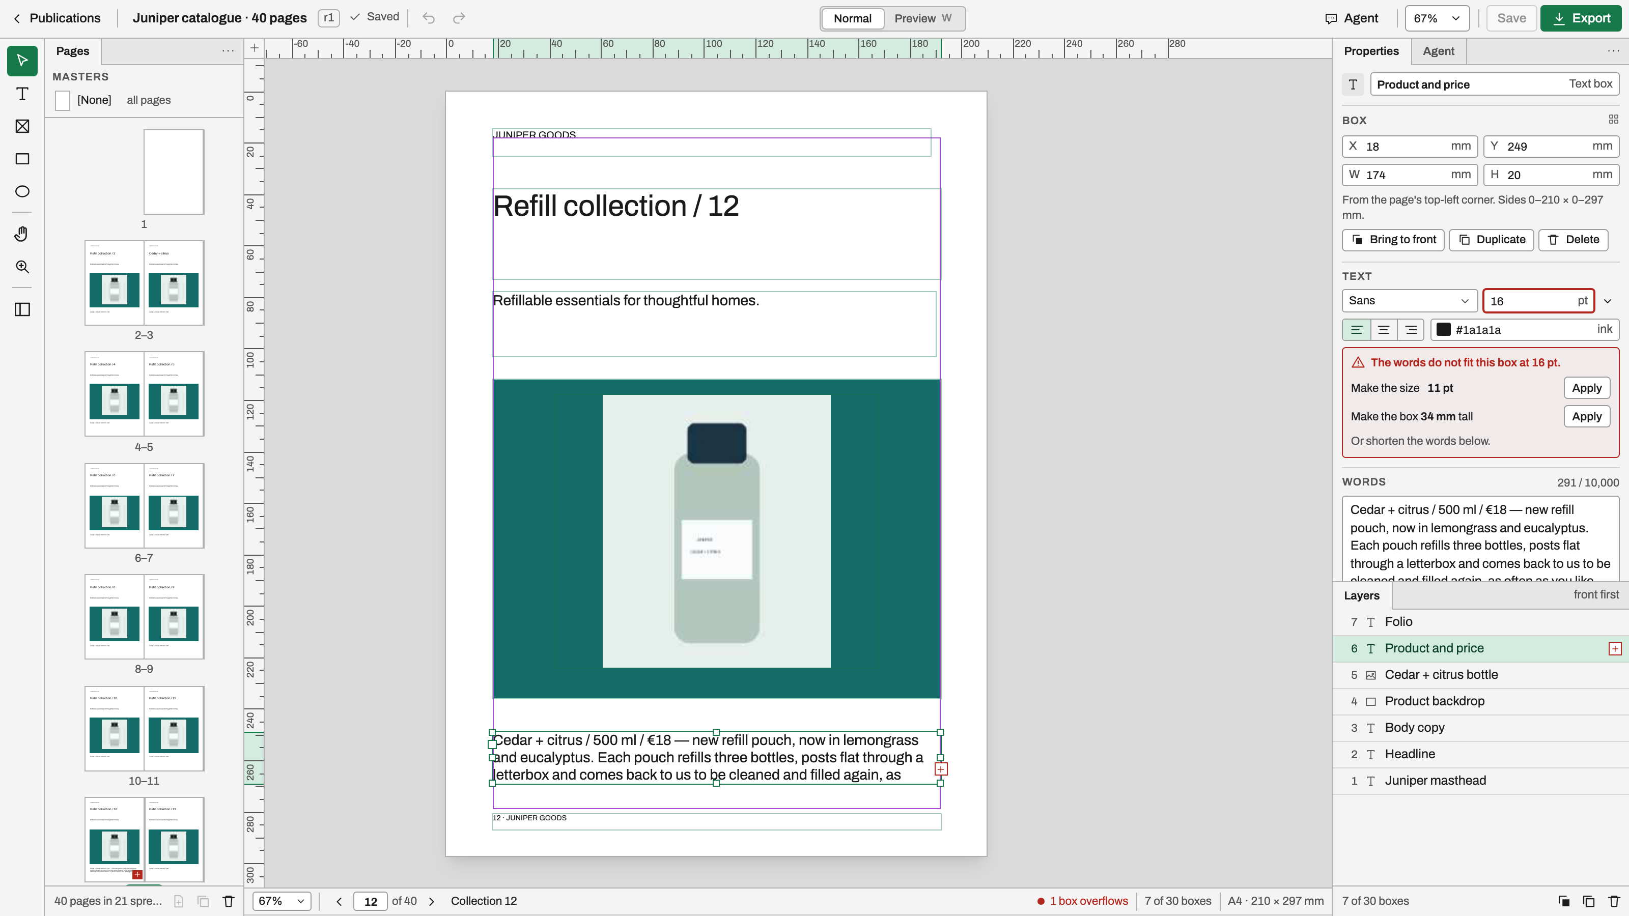Go back to Publications
The width and height of the screenshot is (1629, 916).
[57, 18]
